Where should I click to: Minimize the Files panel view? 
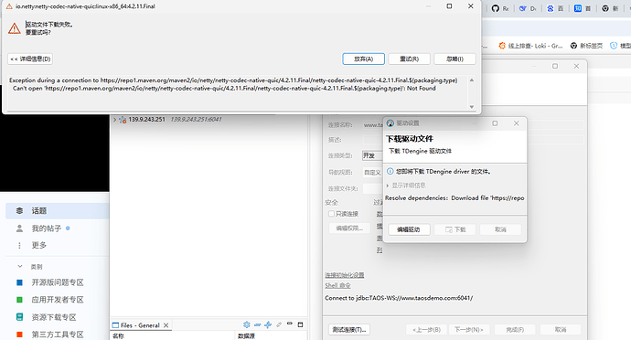pos(290,324)
